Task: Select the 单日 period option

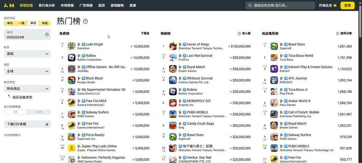Action: coord(10,23)
